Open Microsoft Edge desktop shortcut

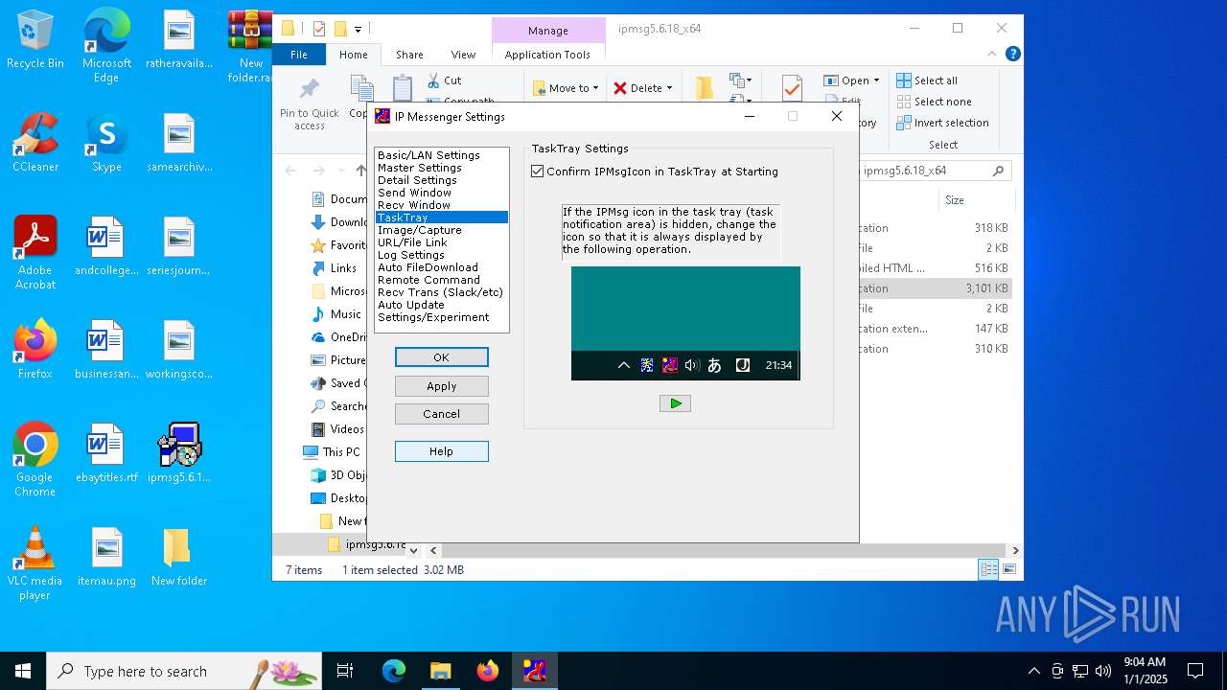coord(106,46)
